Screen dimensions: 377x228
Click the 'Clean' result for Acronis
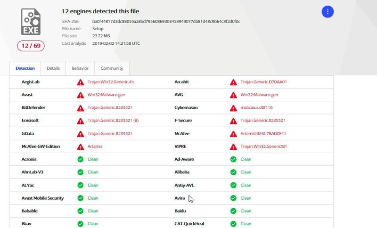(x=93, y=159)
